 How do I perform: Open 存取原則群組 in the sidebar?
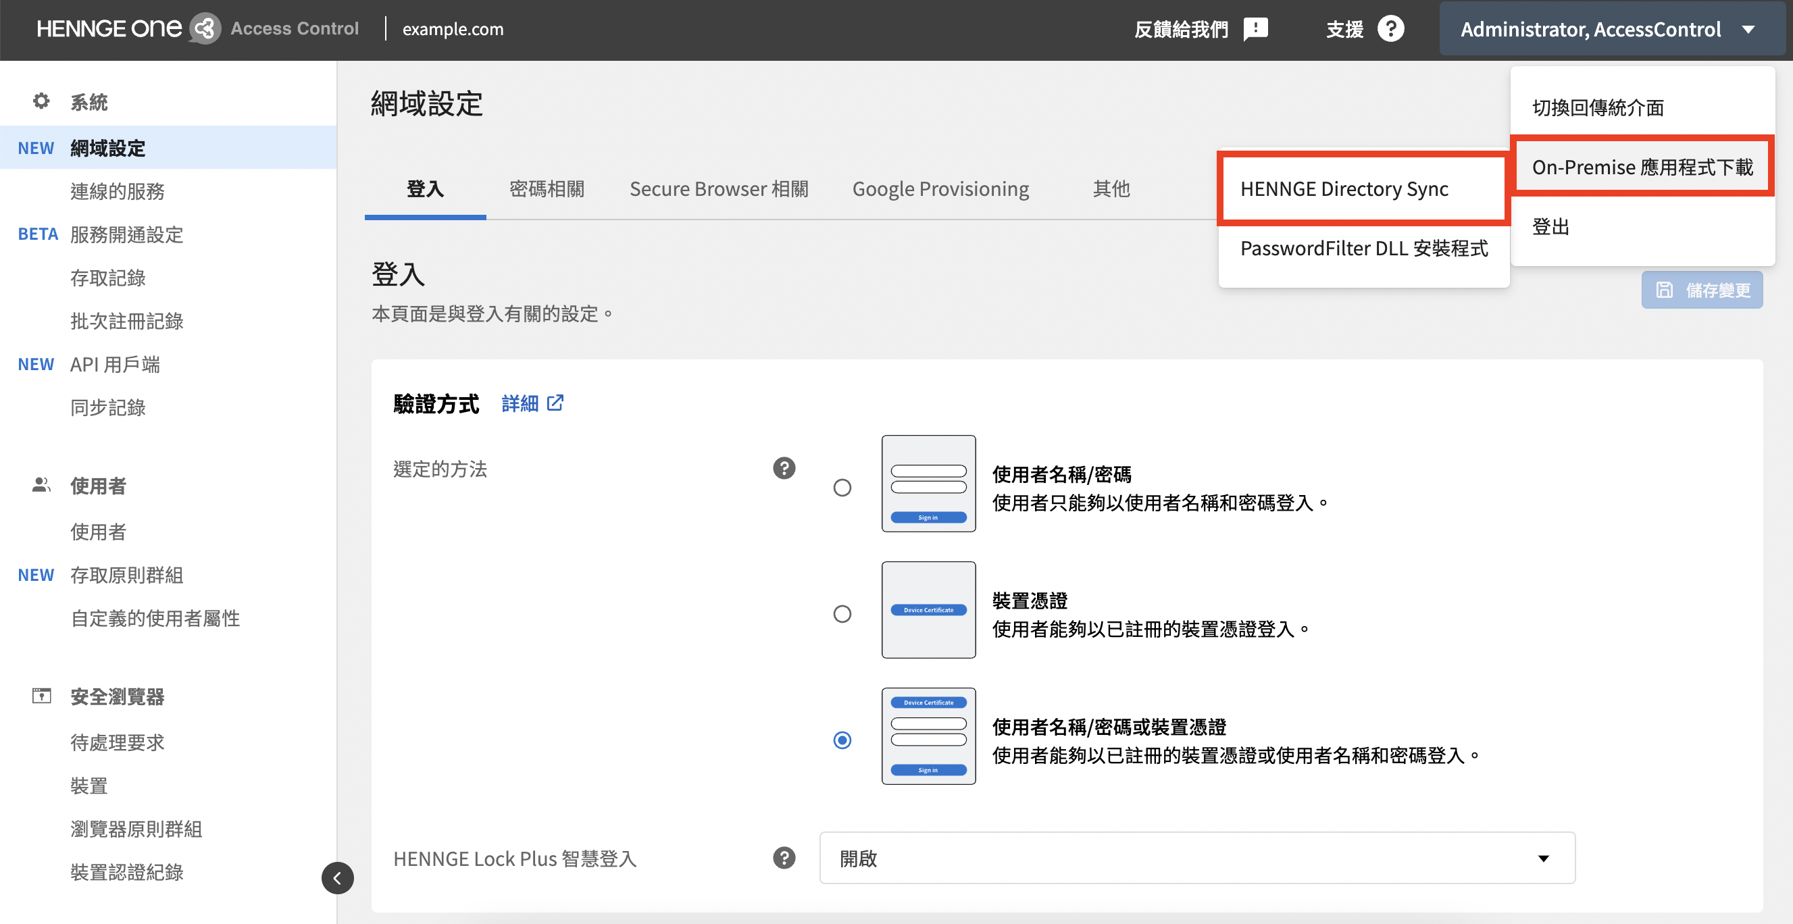coord(126,575)
